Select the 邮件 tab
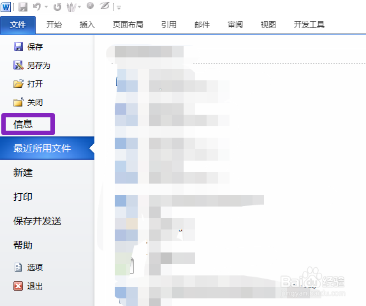Image resolution: width=366 pixels, height=306 pixels. pos(202,24)
